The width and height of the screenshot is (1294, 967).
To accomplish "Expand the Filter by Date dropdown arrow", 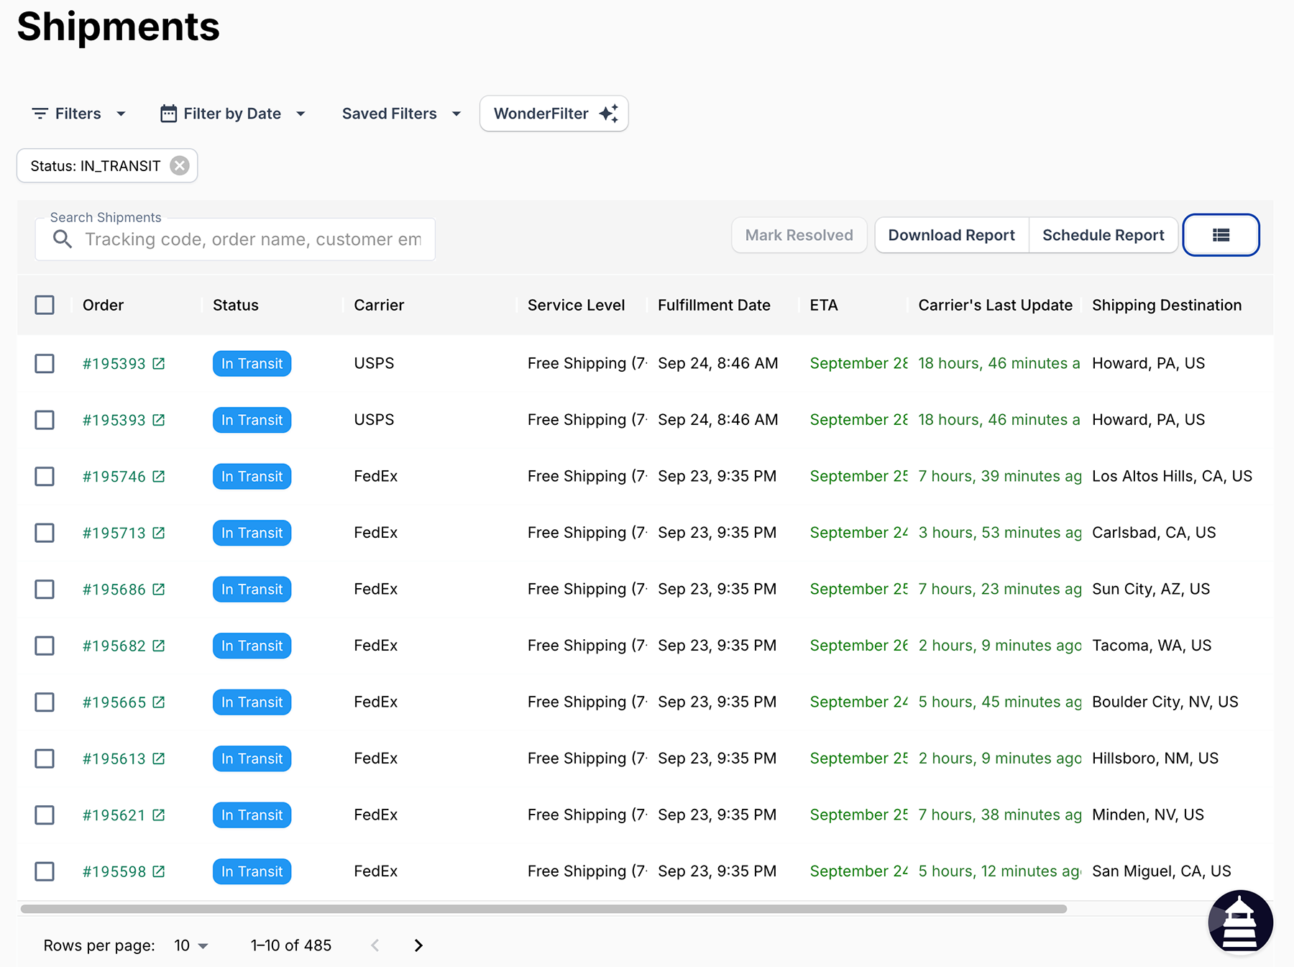I will (x=300, y=114).
